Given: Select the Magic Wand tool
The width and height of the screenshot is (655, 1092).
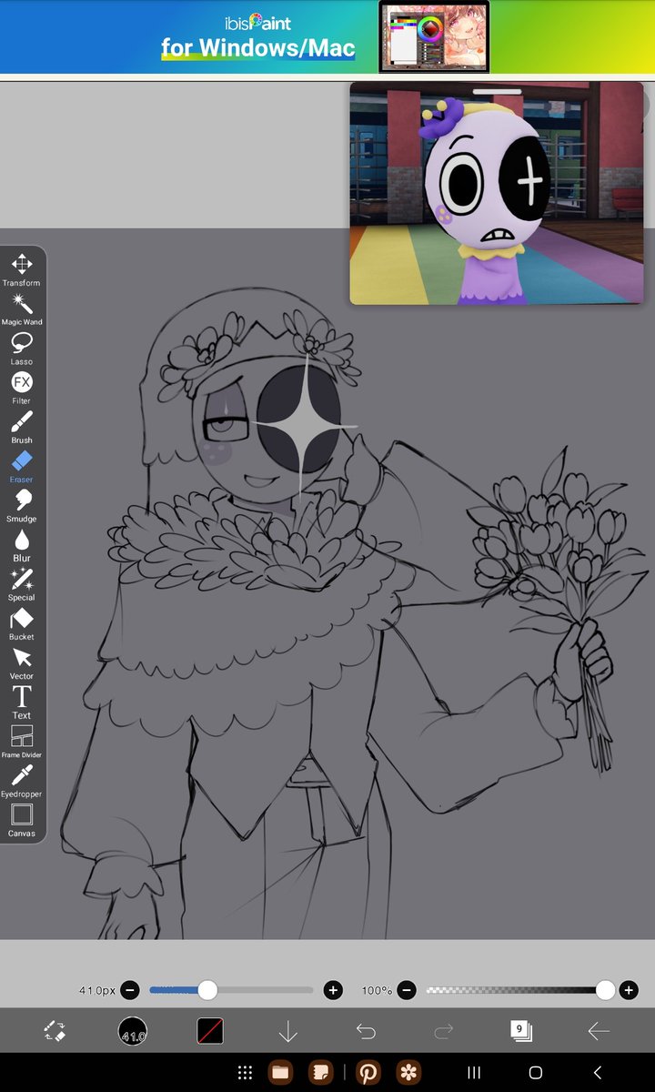Looking at the screenshot, I should pos(21,309).
